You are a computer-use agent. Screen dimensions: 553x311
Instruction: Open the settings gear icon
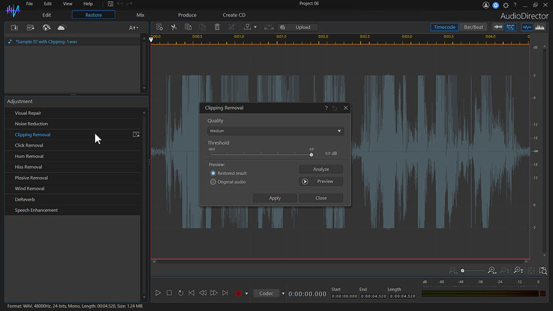(505, 5)
